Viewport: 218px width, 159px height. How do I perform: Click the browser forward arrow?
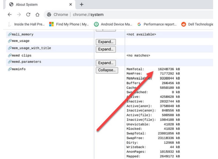tap(19, 15)
